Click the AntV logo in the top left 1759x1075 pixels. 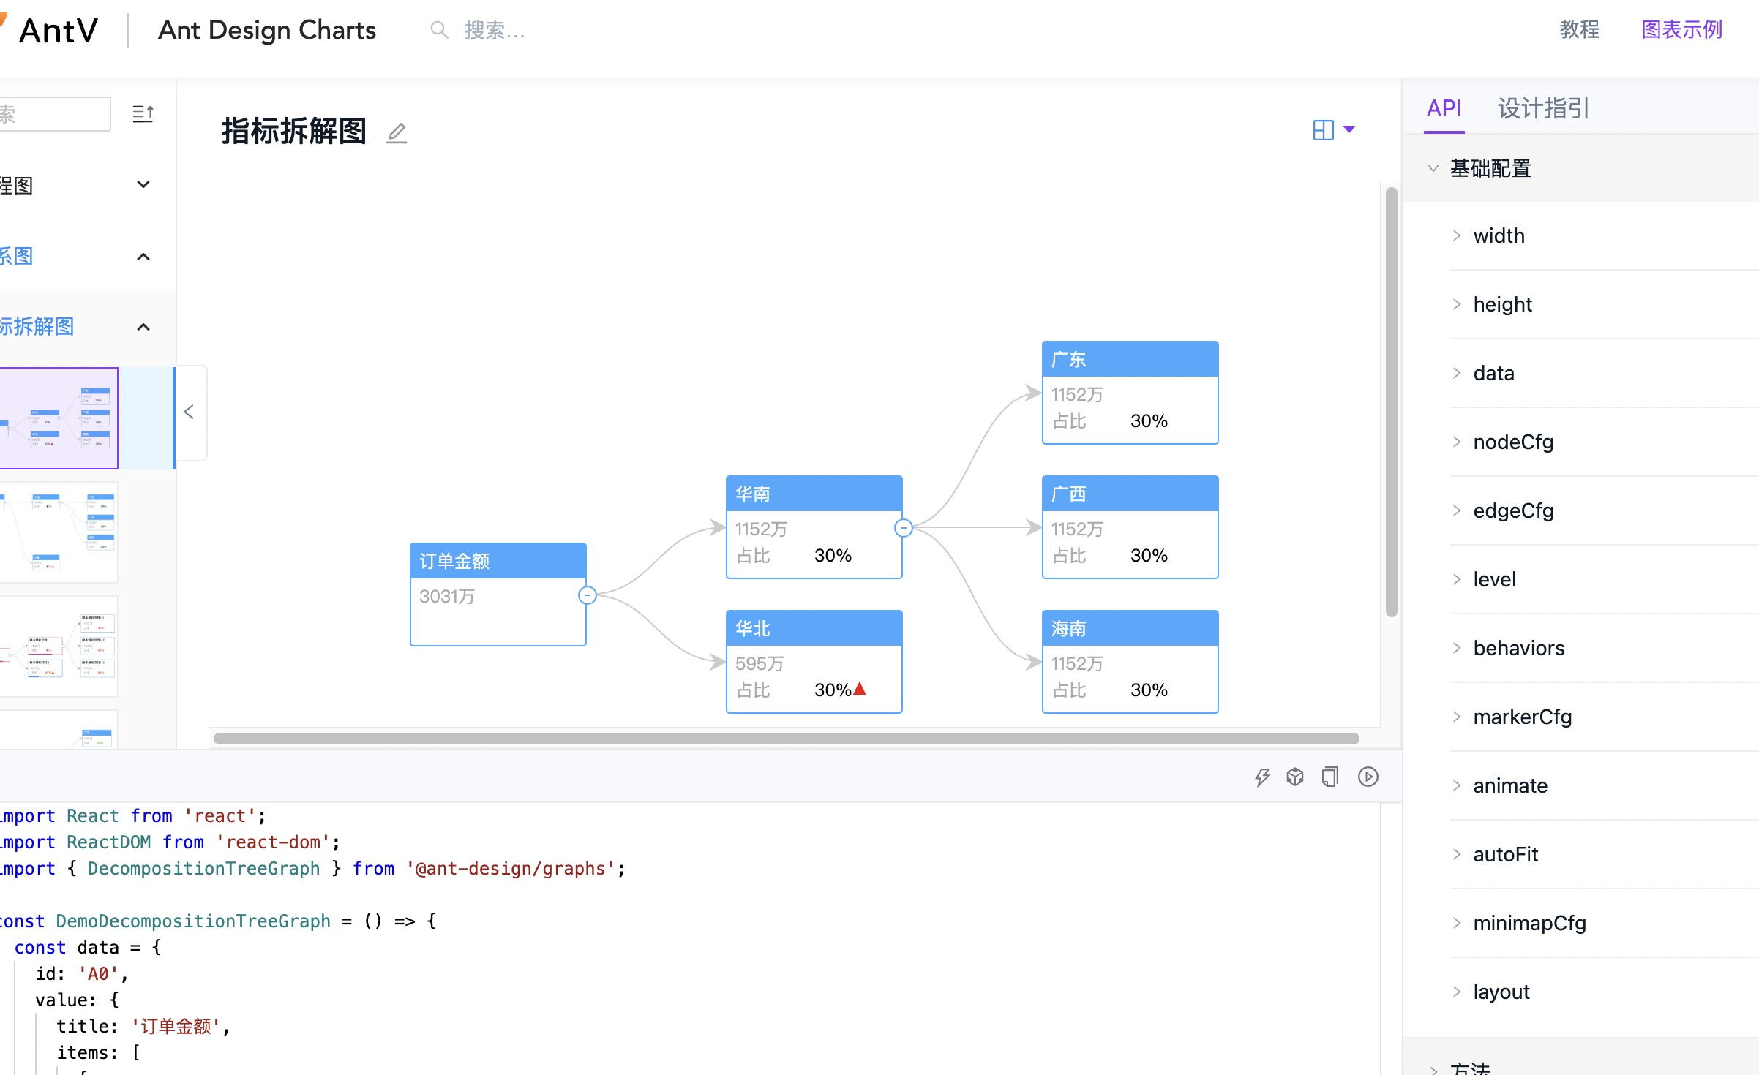[57, 30]
